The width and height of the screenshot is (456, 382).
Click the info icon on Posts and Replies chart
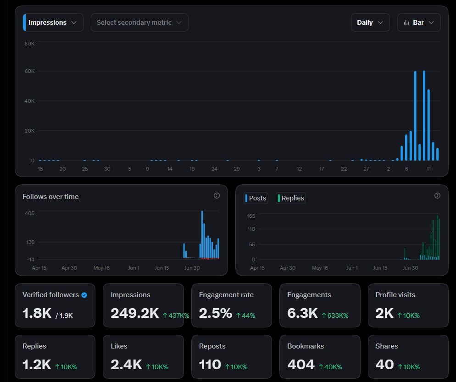(x=437, y=196)
